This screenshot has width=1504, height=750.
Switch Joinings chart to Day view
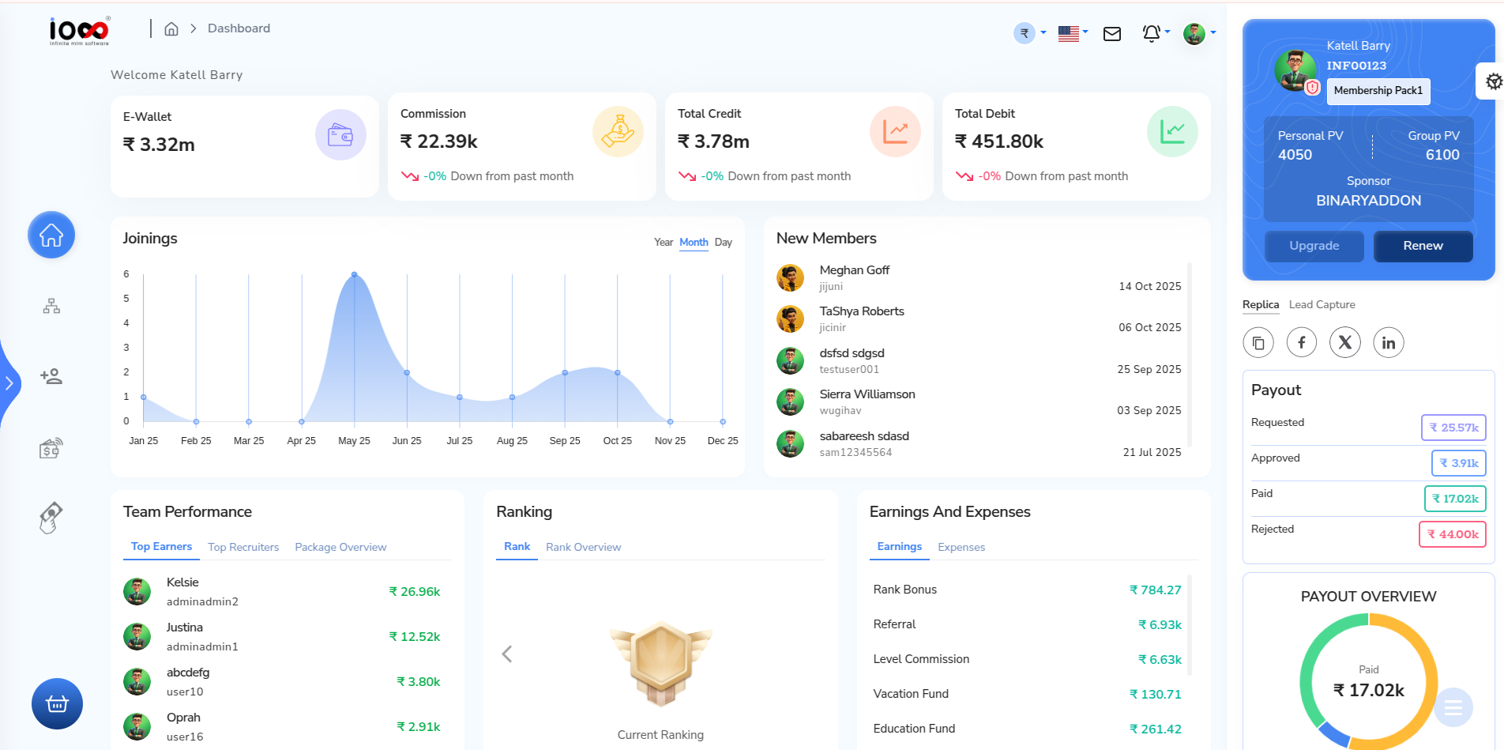coord(723,243)
